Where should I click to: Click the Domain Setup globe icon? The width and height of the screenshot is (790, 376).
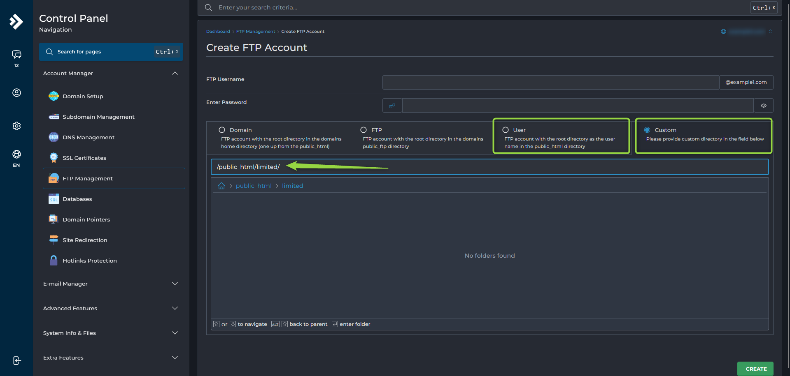[54, 96]
